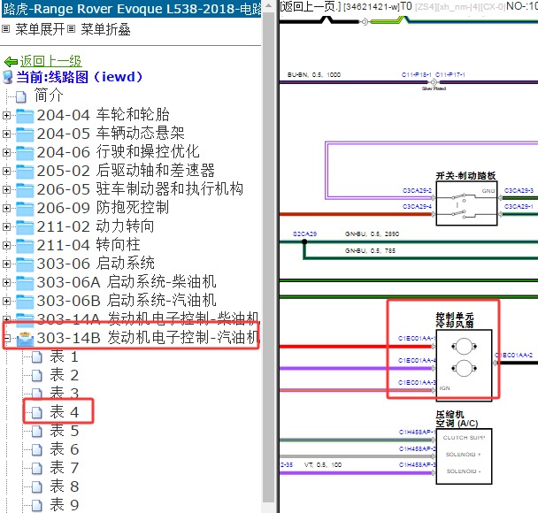Click connector label C1H458AP-3 in the diagram
538x513 pixels.
[x=418, y=464]
